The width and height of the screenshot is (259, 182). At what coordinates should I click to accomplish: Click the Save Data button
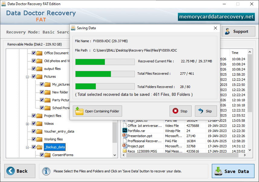(233, 171)
